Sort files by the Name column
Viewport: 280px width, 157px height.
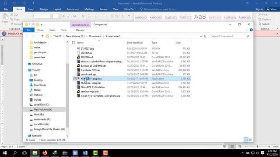tap(80, 43)
